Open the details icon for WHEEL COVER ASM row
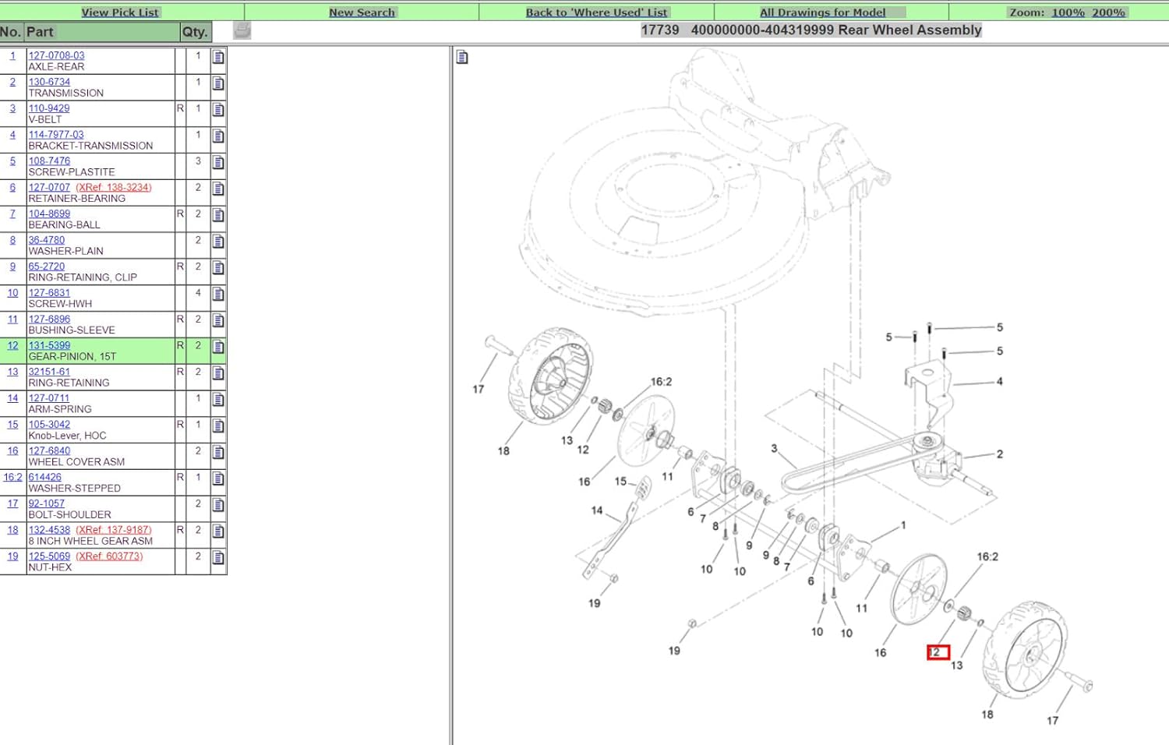Image resolution: width=1169 pixels, height=745 pixels. tap(219, 452)
